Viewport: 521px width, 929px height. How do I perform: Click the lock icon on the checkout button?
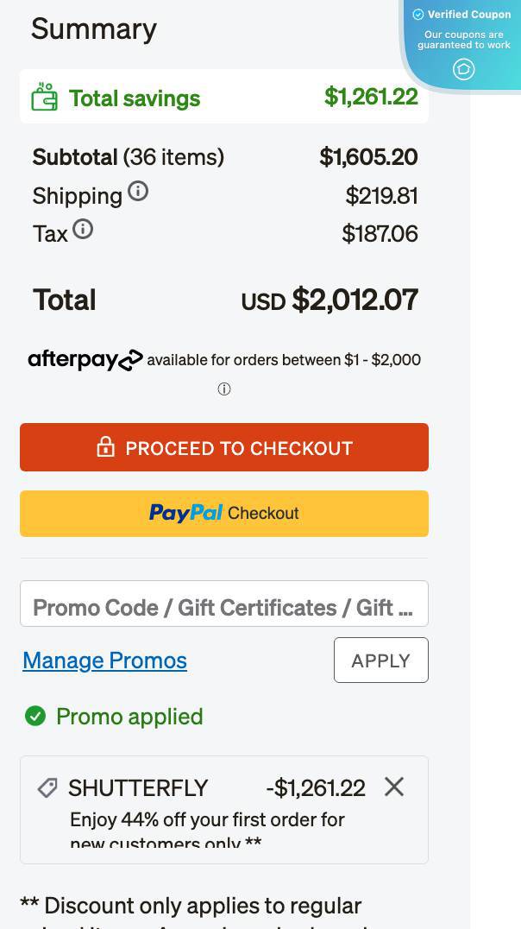(105, 447)
